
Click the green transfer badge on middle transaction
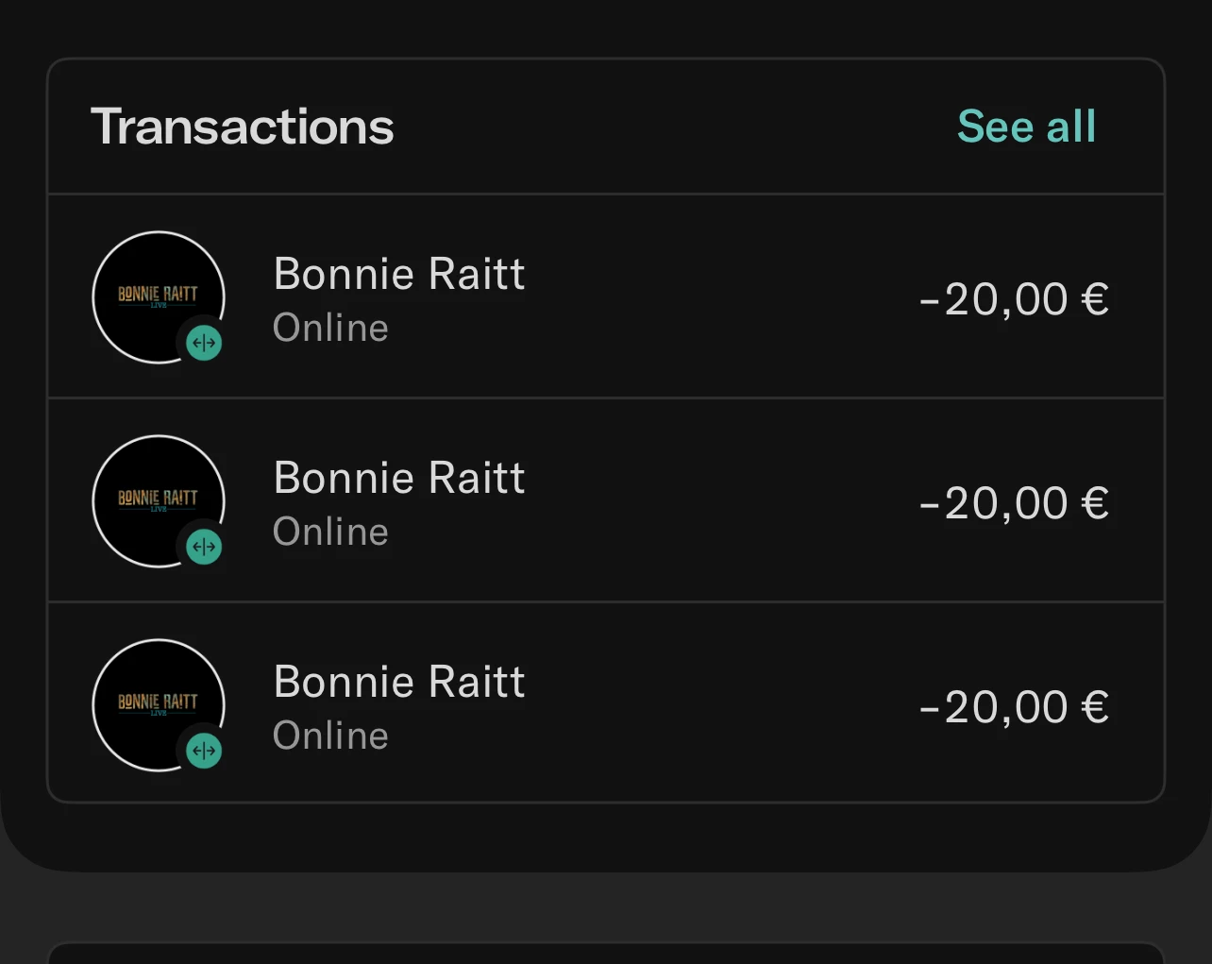pos(204,547)
